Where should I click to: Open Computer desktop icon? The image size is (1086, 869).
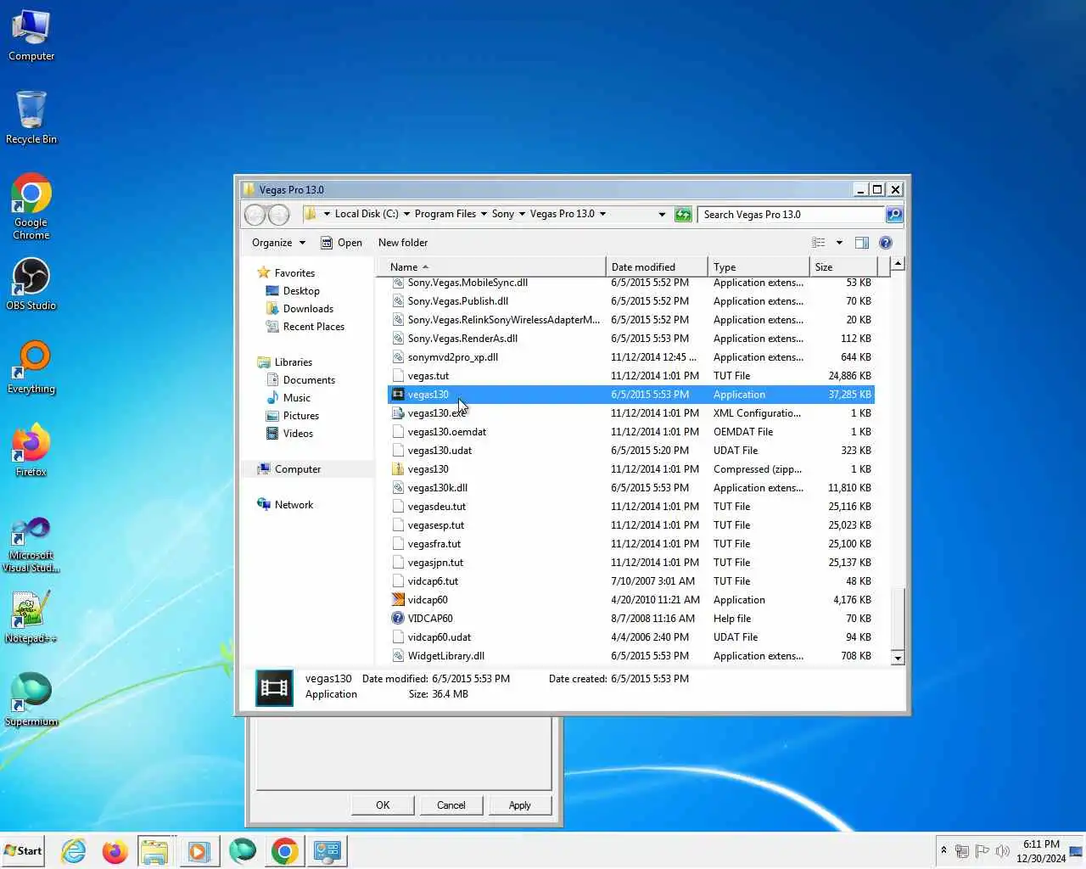coord(31,36)
